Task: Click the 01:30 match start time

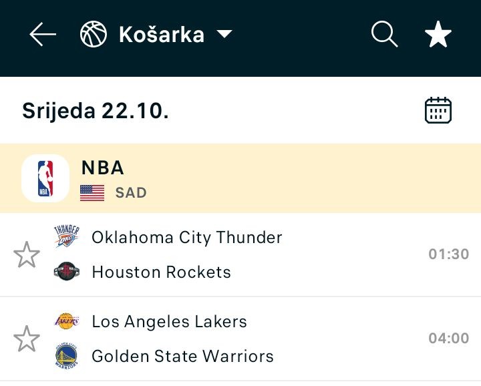Action: (448, 254)
